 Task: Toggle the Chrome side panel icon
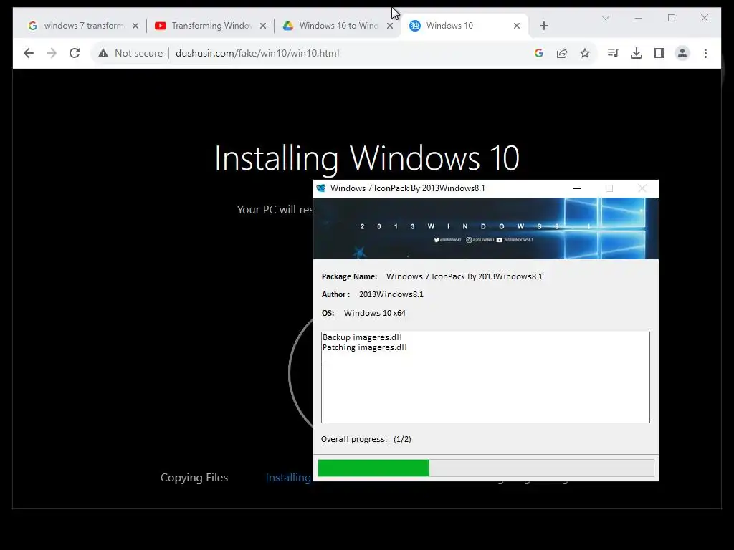(659, 53)
